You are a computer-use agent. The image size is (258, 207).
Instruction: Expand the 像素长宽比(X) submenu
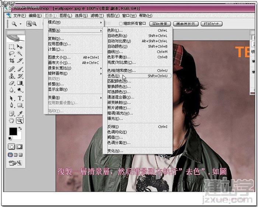(x=75, y=68)
